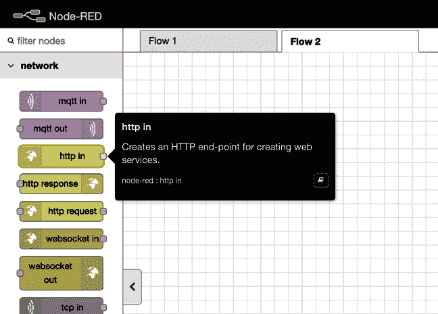438x314 pixels.
Task: Focus the filter nodes input field
Action: [x=62, y=41]
